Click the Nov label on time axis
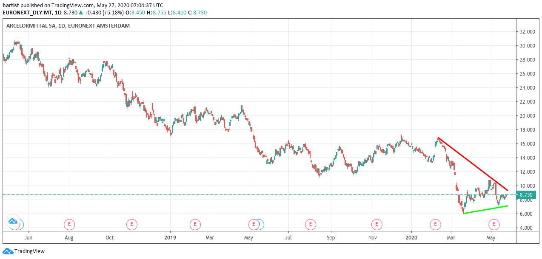542x259 pixels. tap(373, 238)
